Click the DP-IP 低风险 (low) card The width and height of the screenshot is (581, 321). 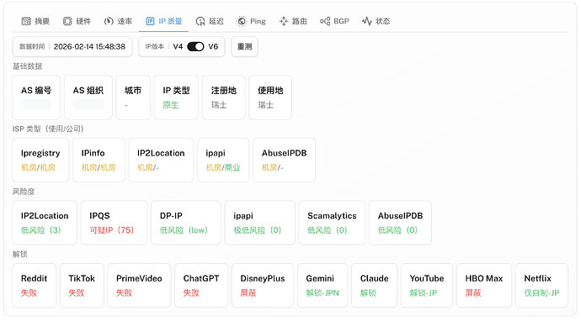pos(186,223)
